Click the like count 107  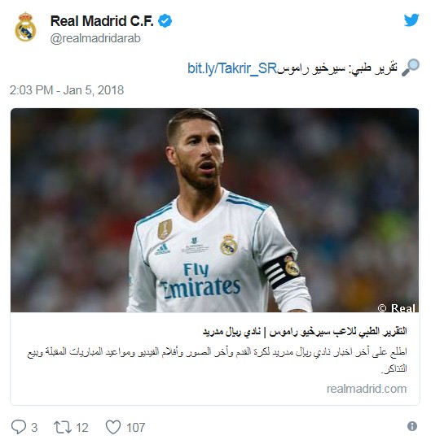tap(135, 428)
